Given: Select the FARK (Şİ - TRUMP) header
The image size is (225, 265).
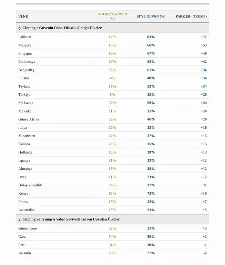Looking at the screenshot, I should tap(191, 17).
